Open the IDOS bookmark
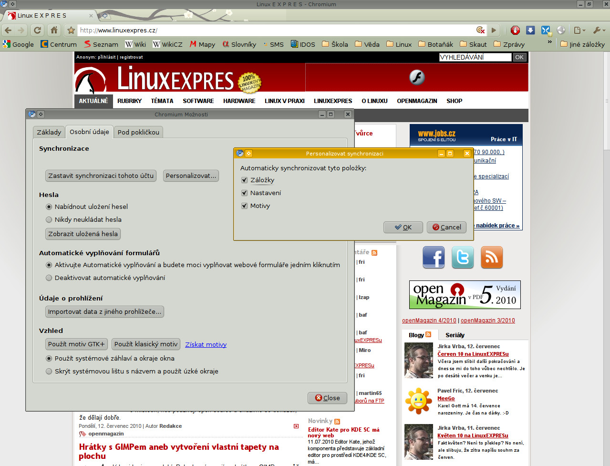This screenshot has width=610, height=466. [x=303, y=44]
